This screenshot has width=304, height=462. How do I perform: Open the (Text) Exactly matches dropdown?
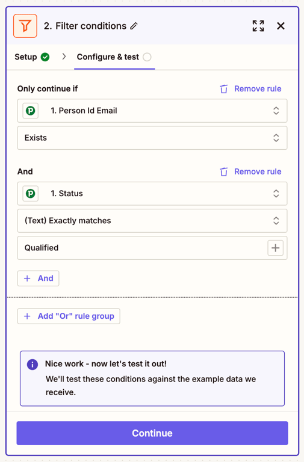tap(152, 221)
